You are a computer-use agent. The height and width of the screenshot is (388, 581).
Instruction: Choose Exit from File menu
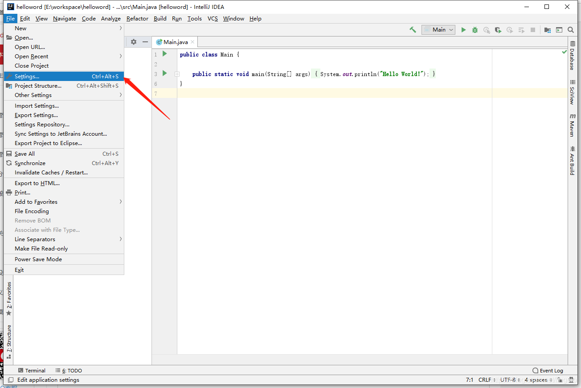tap(64, 270)
